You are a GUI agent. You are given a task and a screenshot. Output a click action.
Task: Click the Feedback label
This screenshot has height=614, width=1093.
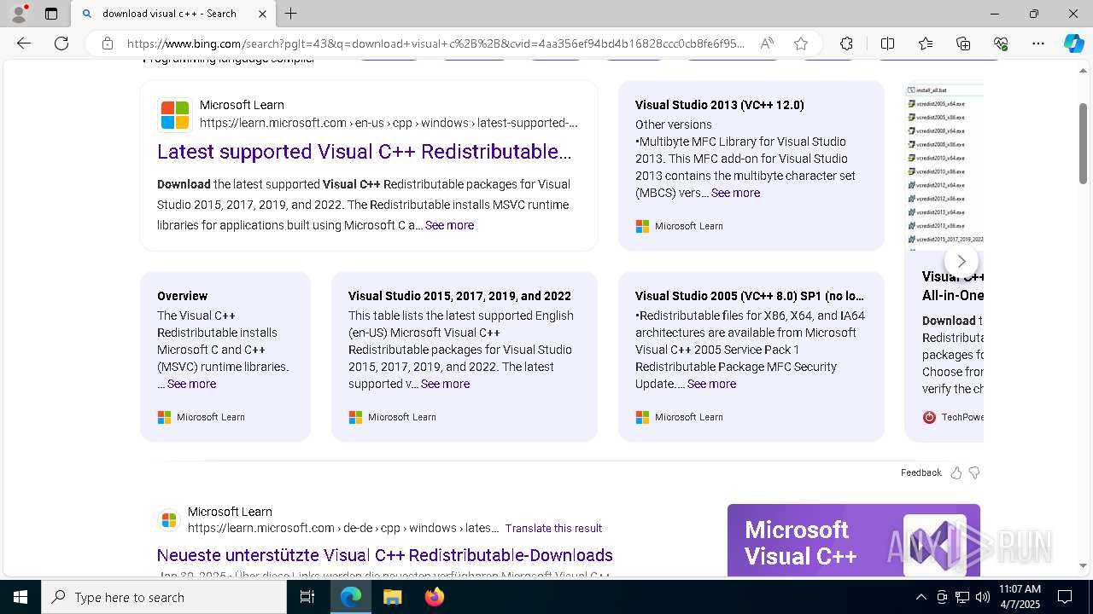pyautogui.click(x=921, y=472)
